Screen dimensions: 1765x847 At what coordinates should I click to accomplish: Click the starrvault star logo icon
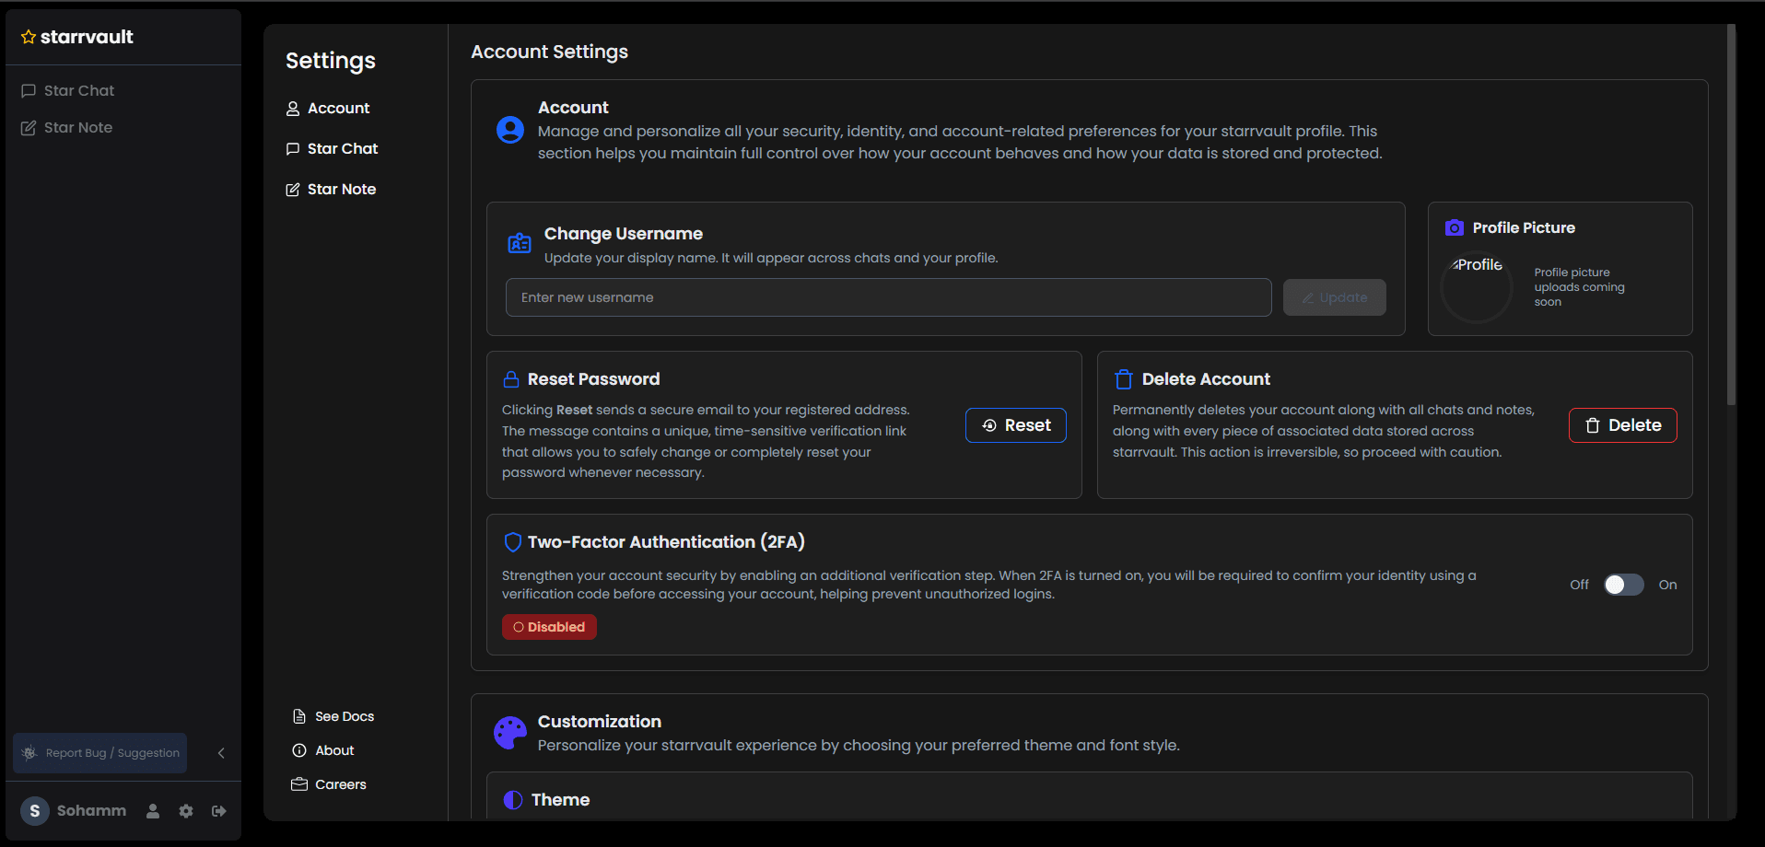(27, 37)
